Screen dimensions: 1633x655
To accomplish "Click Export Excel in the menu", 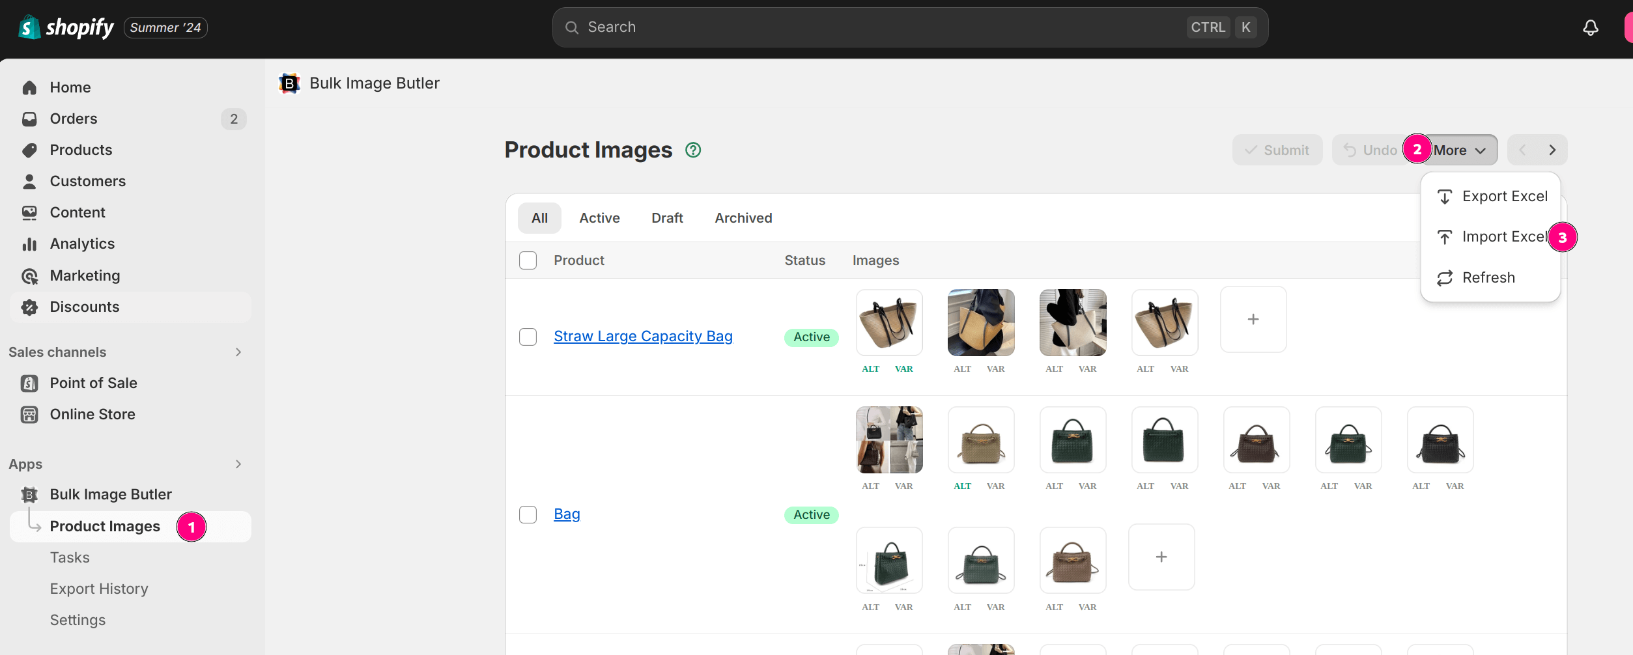I will click(x=1504, y=197).
